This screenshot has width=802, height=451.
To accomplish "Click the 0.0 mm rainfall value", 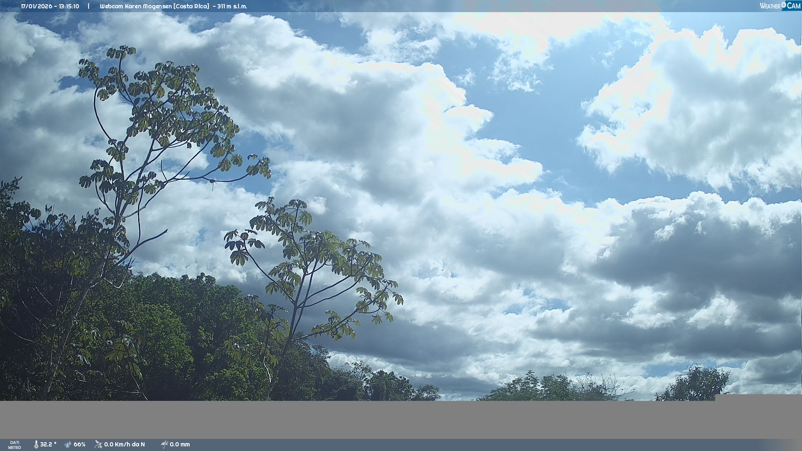I will [x=180, y=445].
